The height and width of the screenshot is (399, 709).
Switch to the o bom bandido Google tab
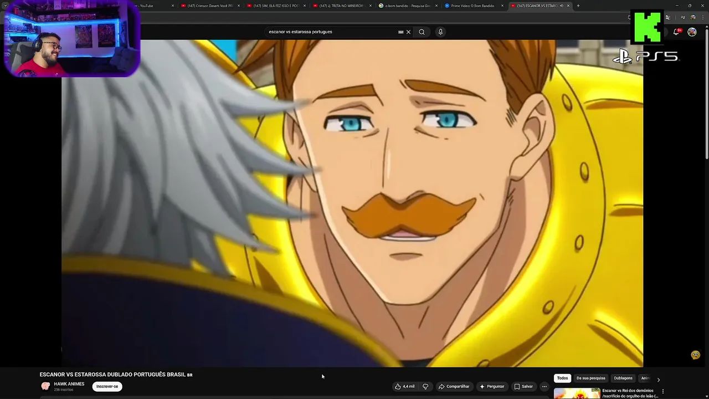408,6
